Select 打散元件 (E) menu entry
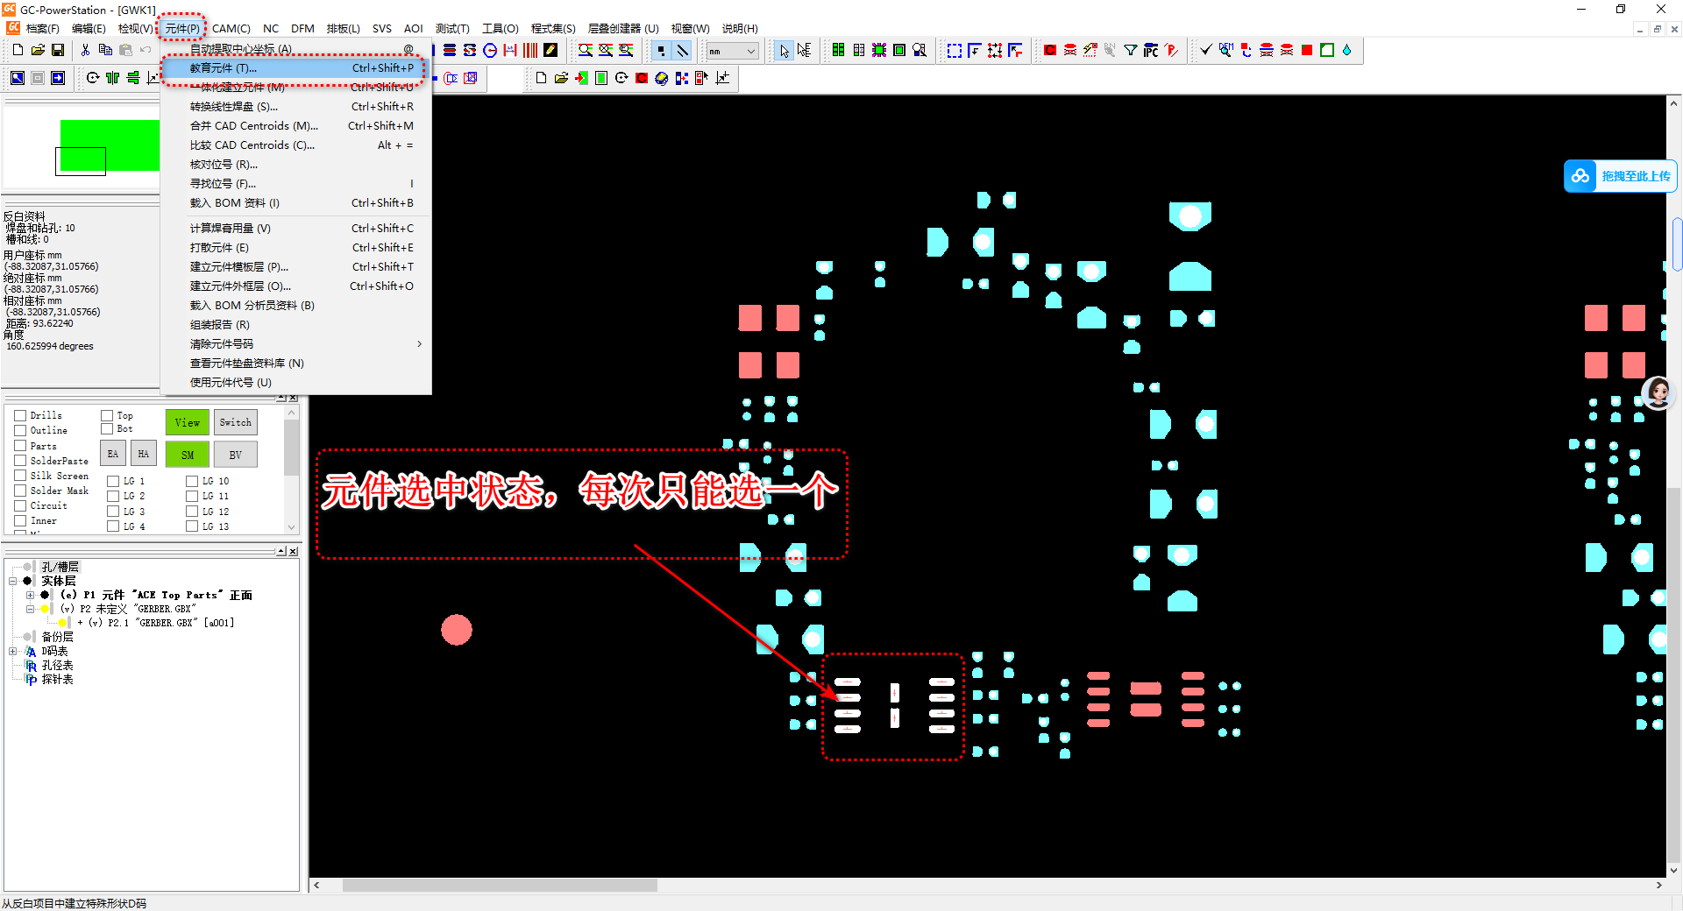This screenshot has width=1683, height=911. [296, 248]
